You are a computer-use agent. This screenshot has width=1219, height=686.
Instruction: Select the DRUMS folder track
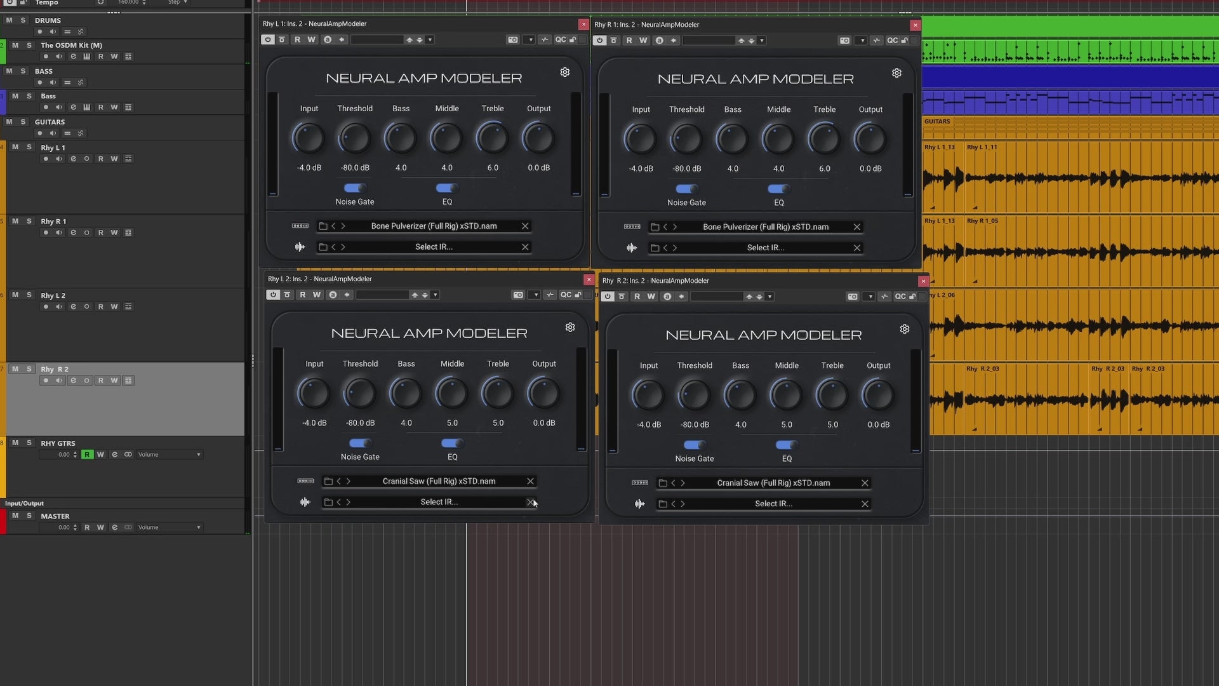click(x=48, y=20)
